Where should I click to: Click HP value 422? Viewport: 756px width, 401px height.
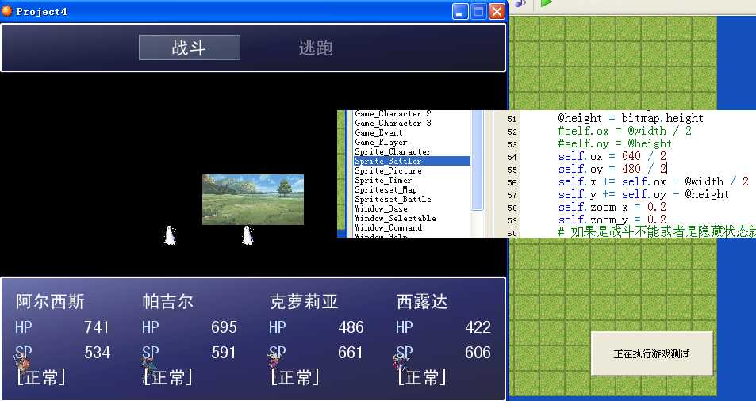coord(478,327)
